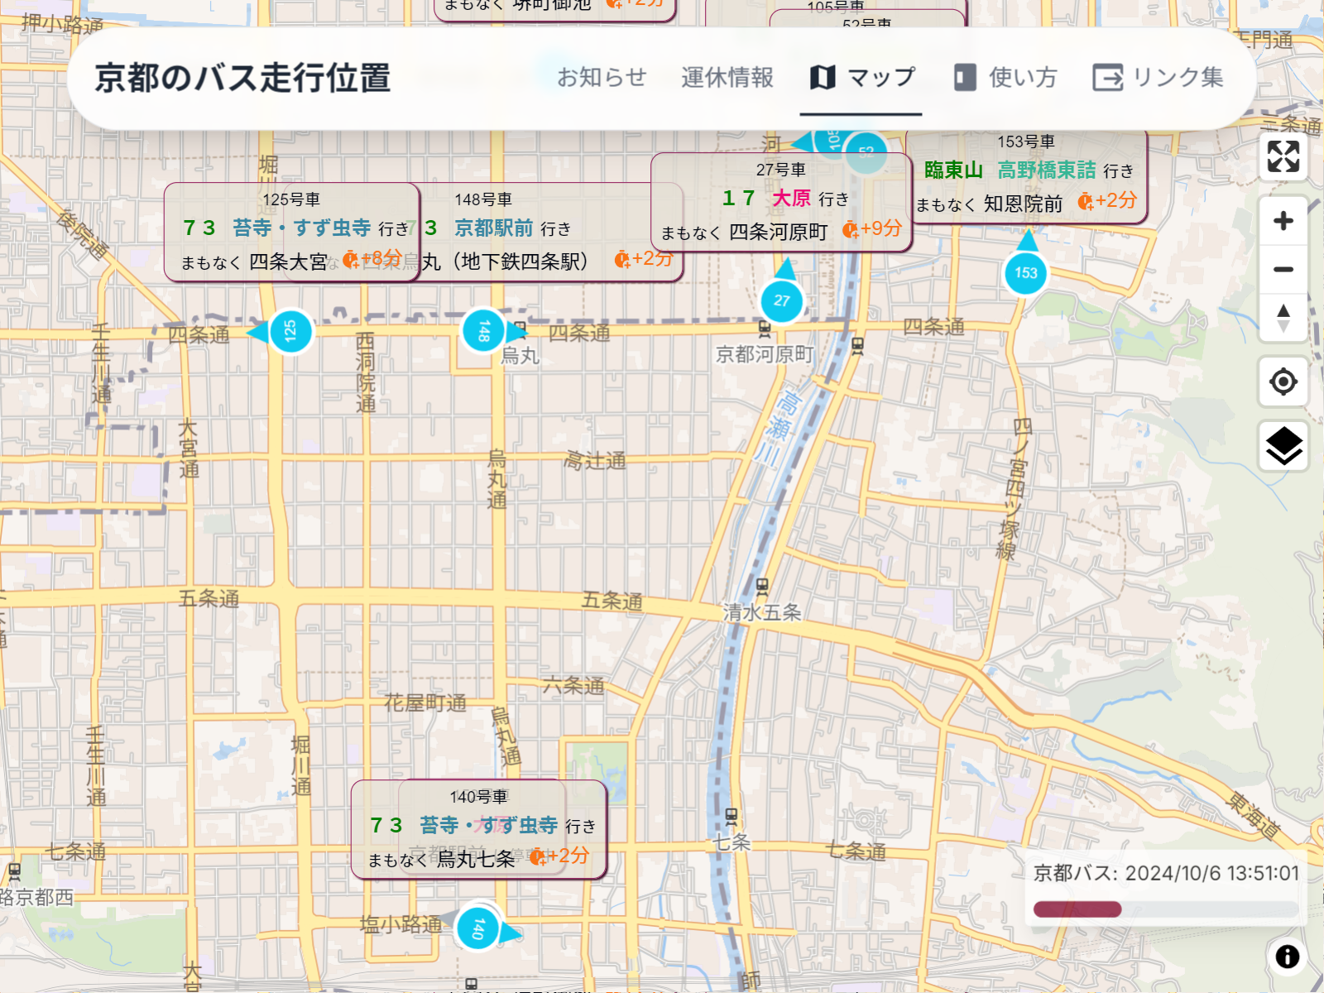Toggle fullscreen map view
This screenshot has width=1324, height=993.
coord(1283,156)
